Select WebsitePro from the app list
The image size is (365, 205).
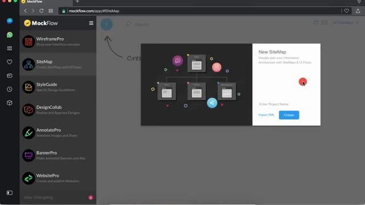pos(58,178)
